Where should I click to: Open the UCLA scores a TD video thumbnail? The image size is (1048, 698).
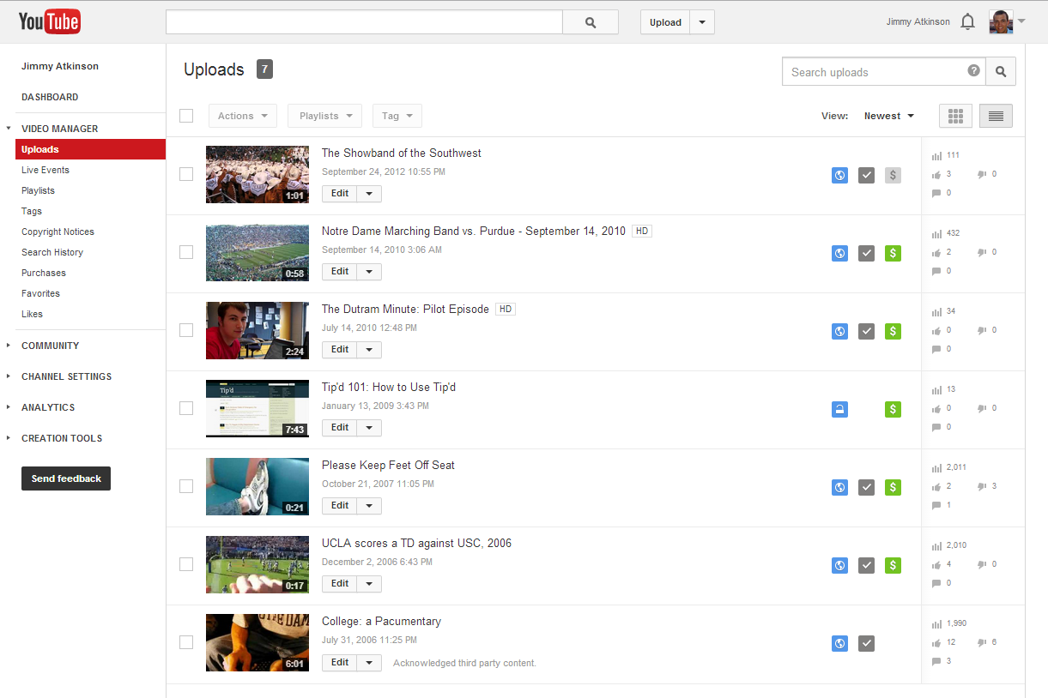coord(257,564)
